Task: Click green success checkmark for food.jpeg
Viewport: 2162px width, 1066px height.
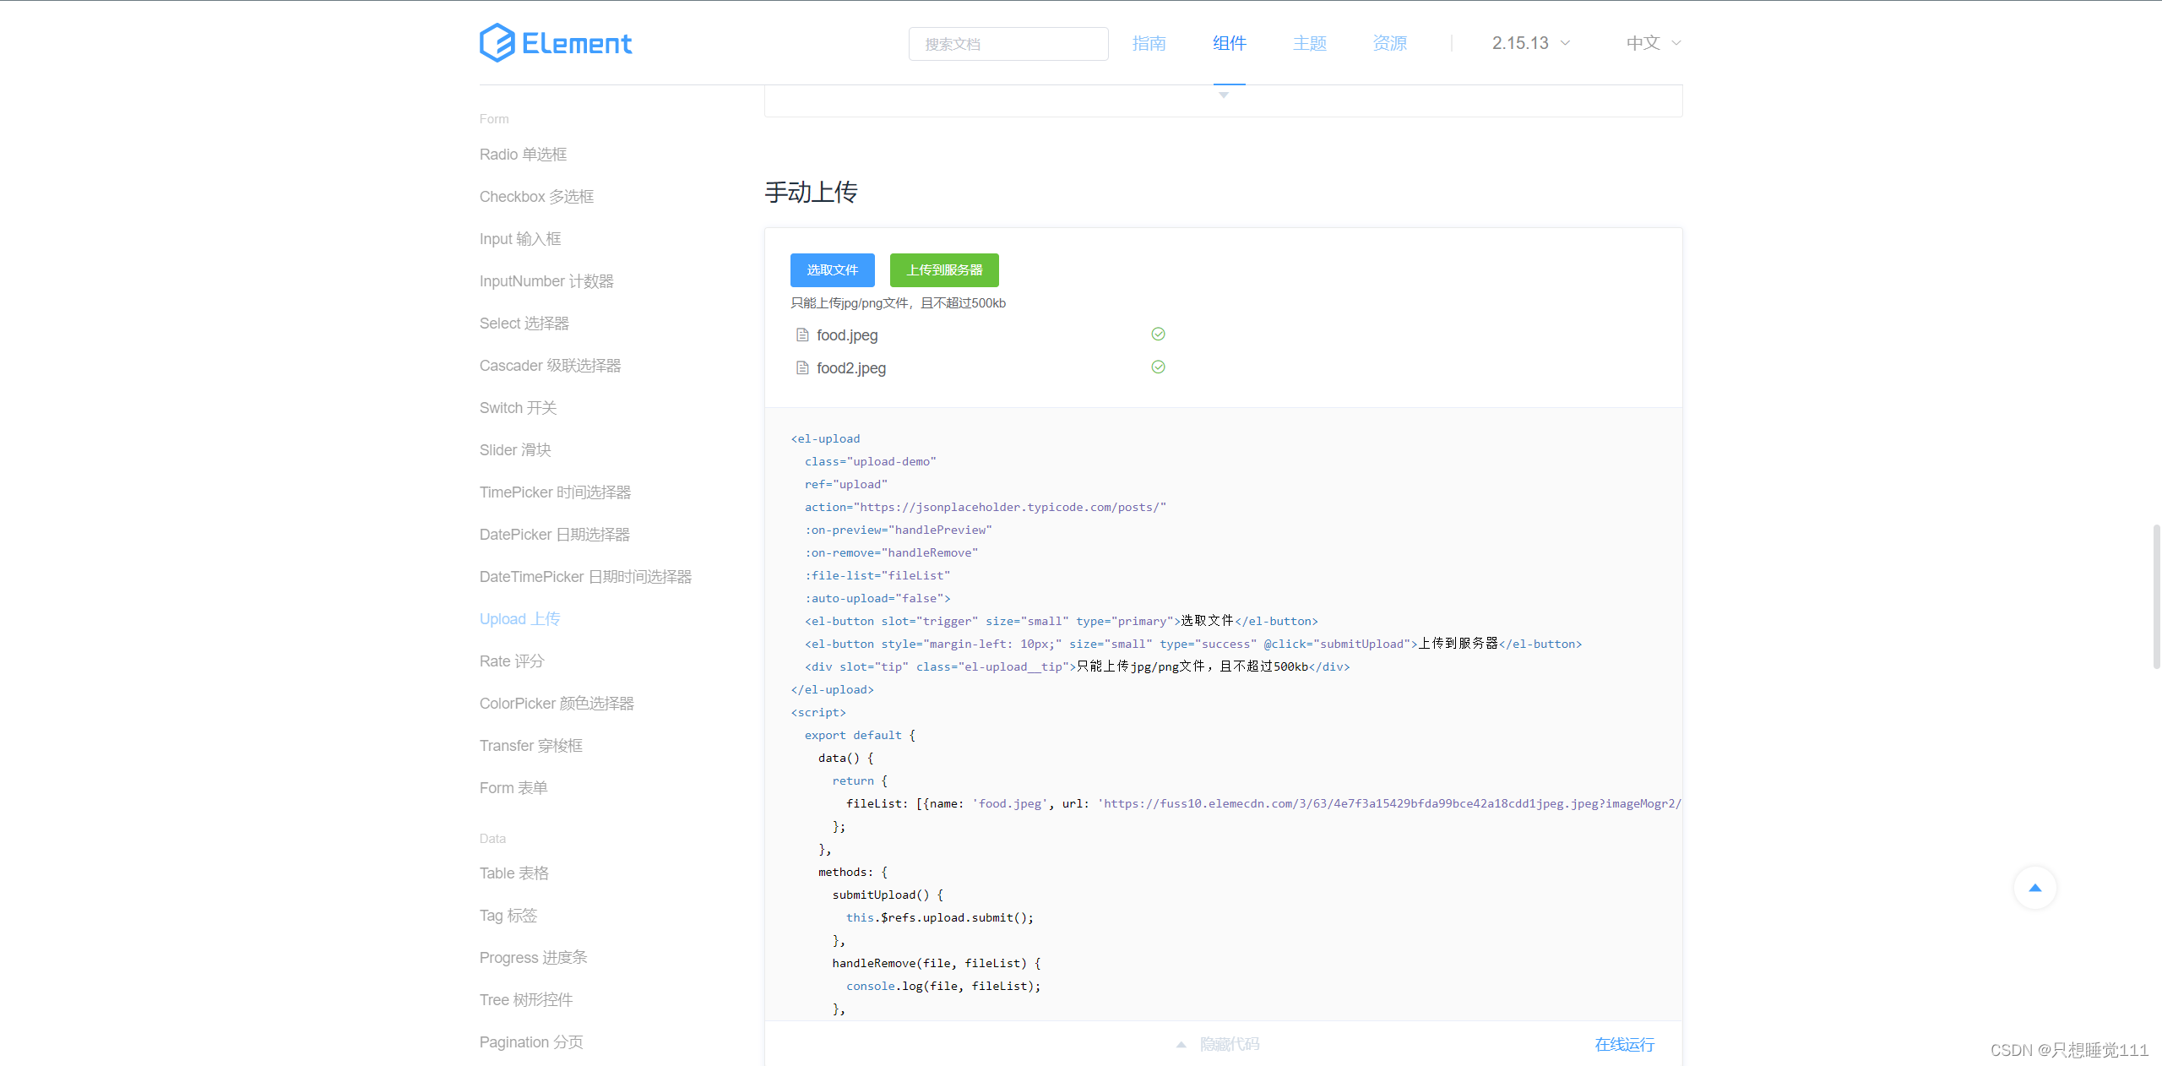Action: pyautogui.click(x=1158, y=334)
